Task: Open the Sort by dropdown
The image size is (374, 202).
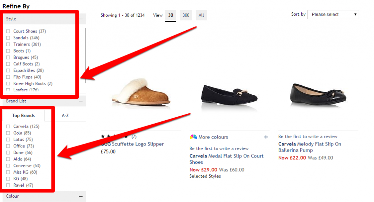Action: [x=333, y=15]
